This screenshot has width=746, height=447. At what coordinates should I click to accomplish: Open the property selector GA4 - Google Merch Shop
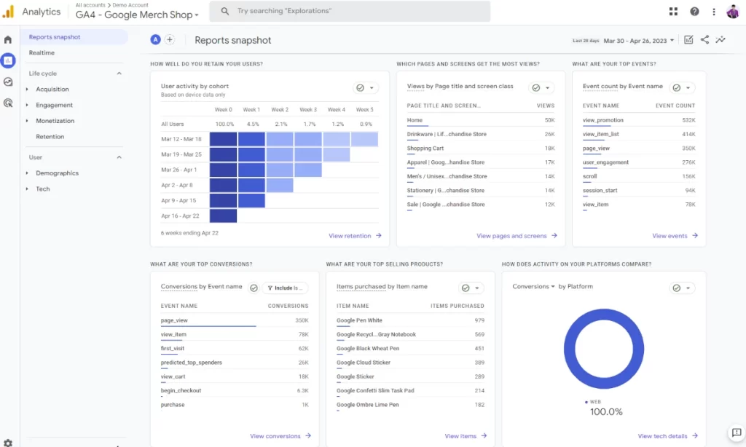[137, 15]
